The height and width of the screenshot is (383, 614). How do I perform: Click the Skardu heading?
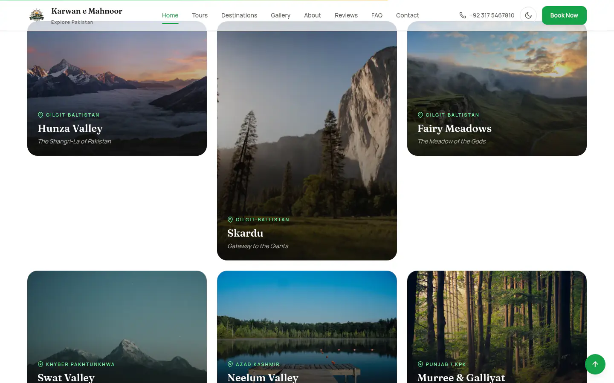pyautogui.click(x=245, y=233)
